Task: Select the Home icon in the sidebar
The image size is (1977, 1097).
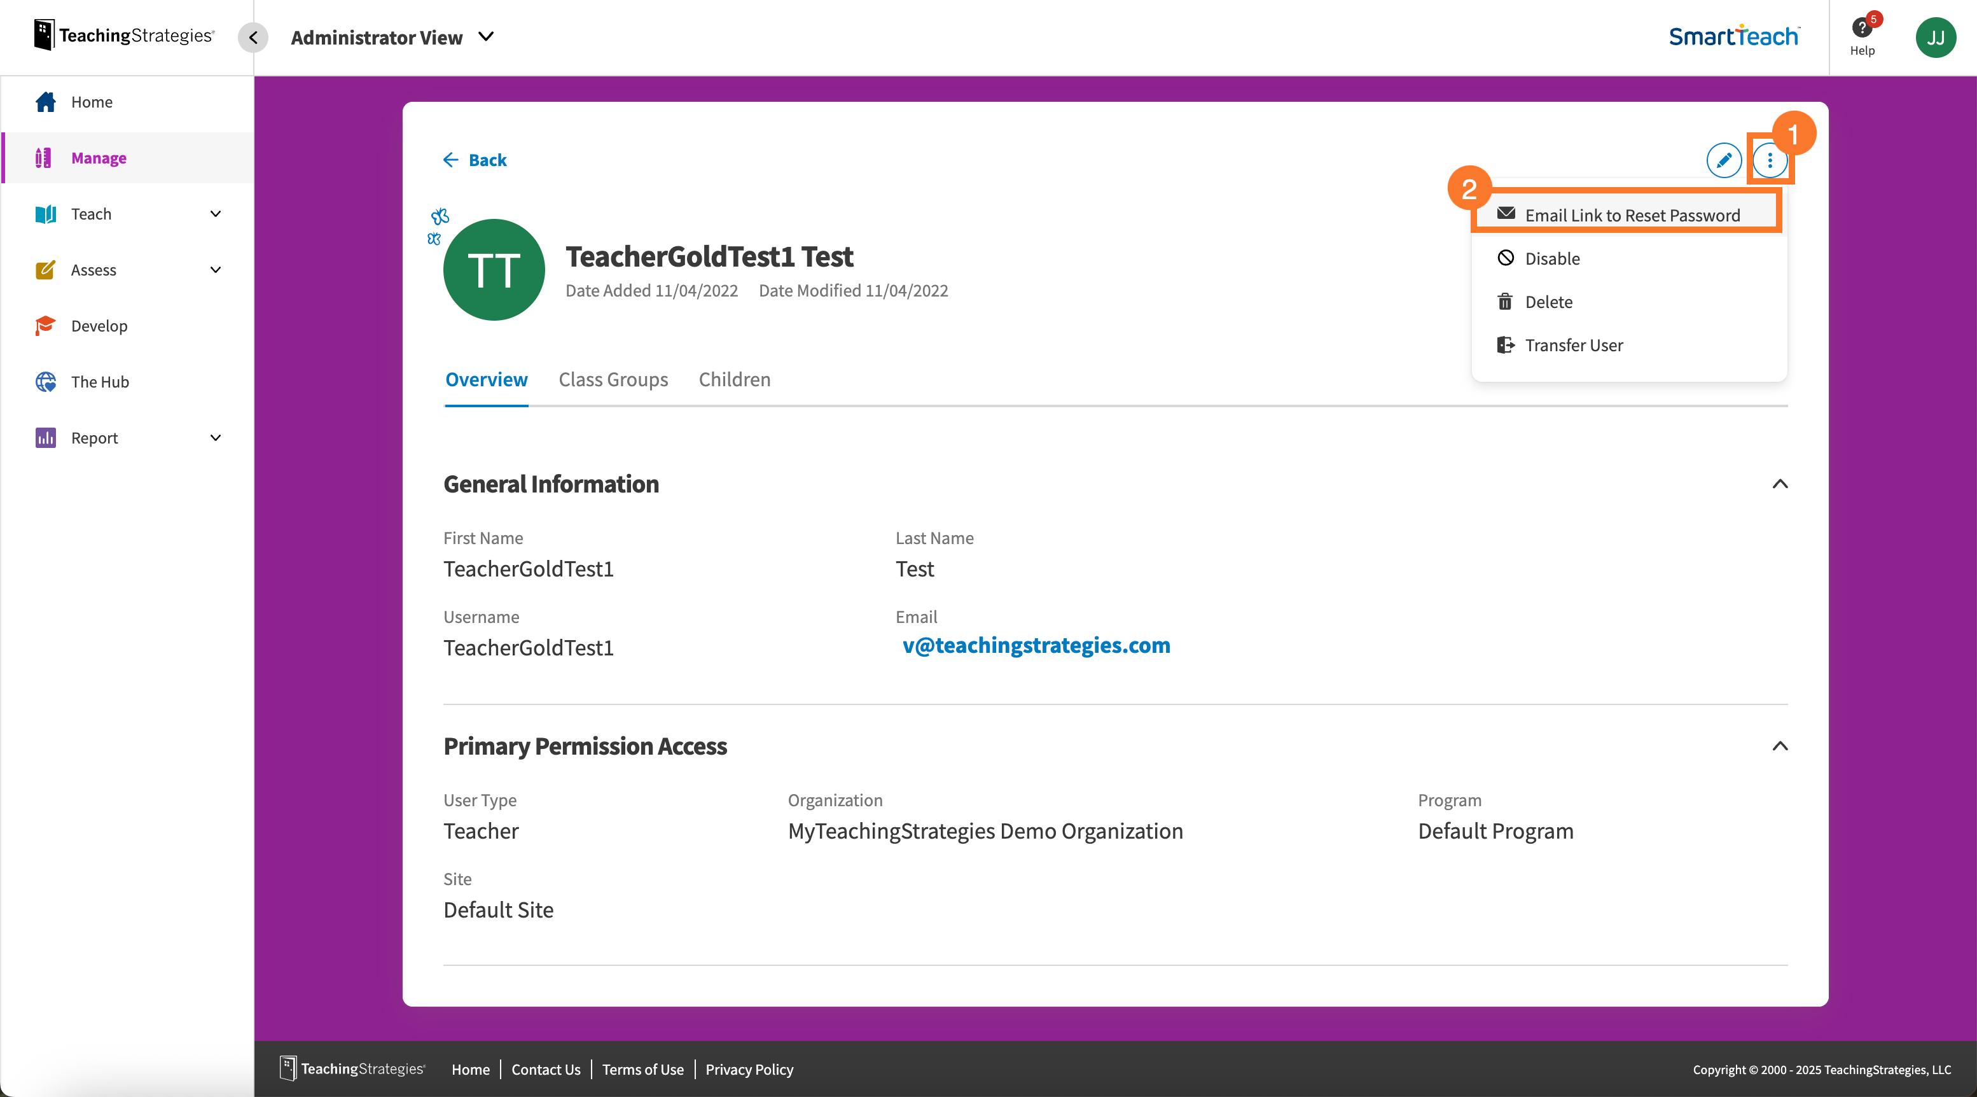Action: point(46,101)
